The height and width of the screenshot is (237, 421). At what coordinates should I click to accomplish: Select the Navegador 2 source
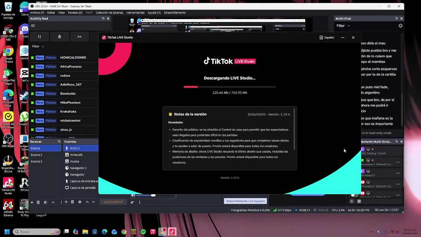pyautogui.click(x=81, y=168)
